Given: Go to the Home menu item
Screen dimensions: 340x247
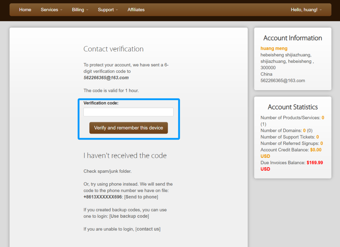Looking at the screenshot, I should tap(25, 10).
